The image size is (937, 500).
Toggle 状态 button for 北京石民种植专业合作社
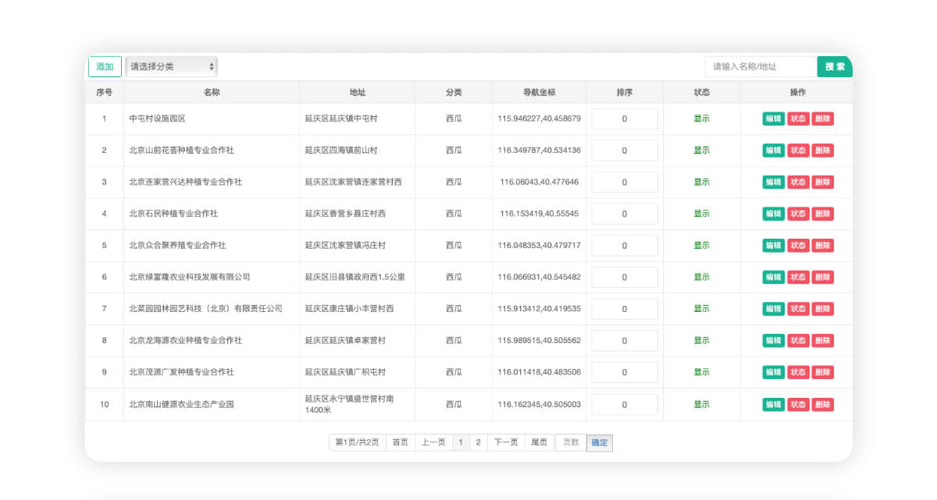click(x=798, y=214)
